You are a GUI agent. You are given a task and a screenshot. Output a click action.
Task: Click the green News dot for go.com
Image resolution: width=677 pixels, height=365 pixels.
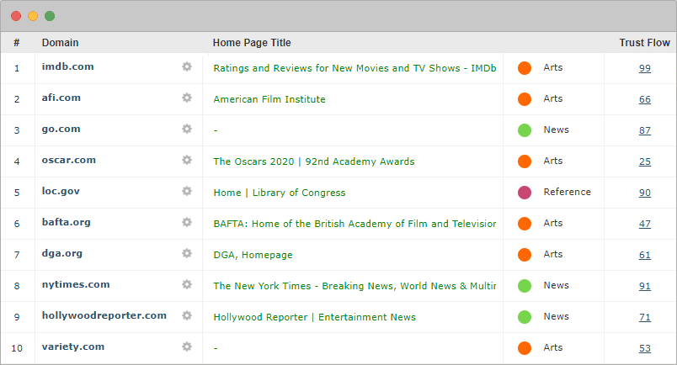525,130
